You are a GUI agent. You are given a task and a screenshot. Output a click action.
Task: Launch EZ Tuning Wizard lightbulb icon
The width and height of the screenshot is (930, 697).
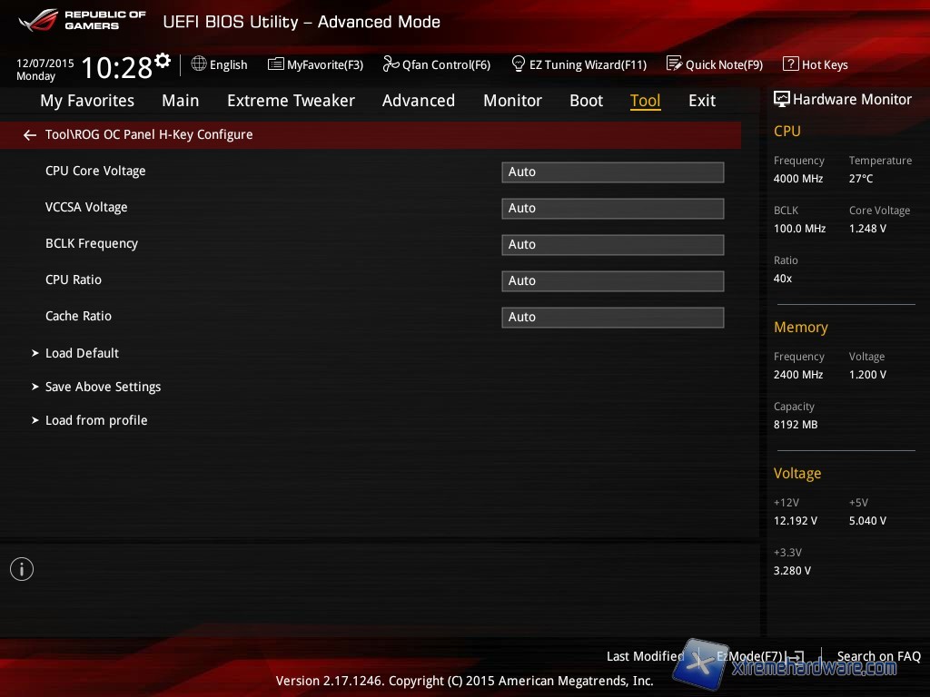click(x=519, y=64)
